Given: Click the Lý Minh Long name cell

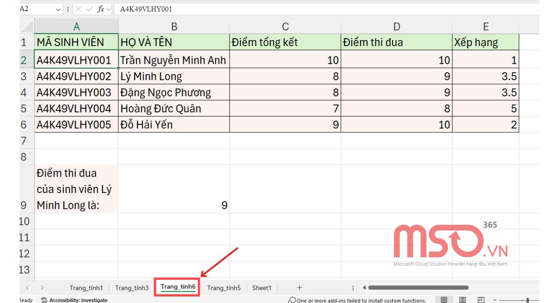Looking at the screenshot, I should tap(174, 76).
